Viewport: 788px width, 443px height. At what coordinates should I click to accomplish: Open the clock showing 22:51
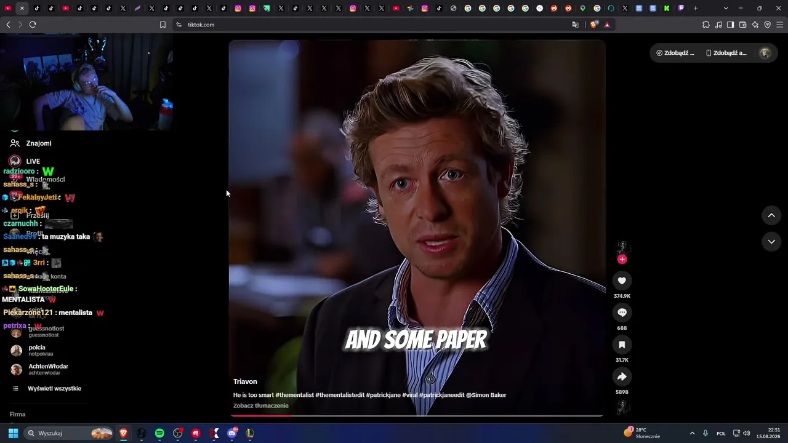(x=768, y=433)
